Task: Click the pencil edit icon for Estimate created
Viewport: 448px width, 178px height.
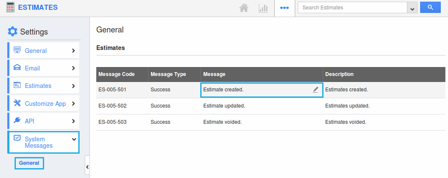Action: 315,90
